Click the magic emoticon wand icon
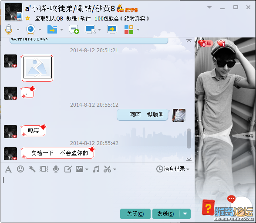 pos(32,169)
